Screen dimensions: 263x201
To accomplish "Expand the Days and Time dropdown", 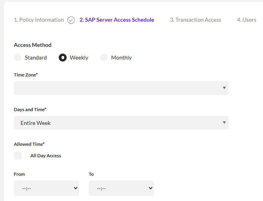I will 121,123.
